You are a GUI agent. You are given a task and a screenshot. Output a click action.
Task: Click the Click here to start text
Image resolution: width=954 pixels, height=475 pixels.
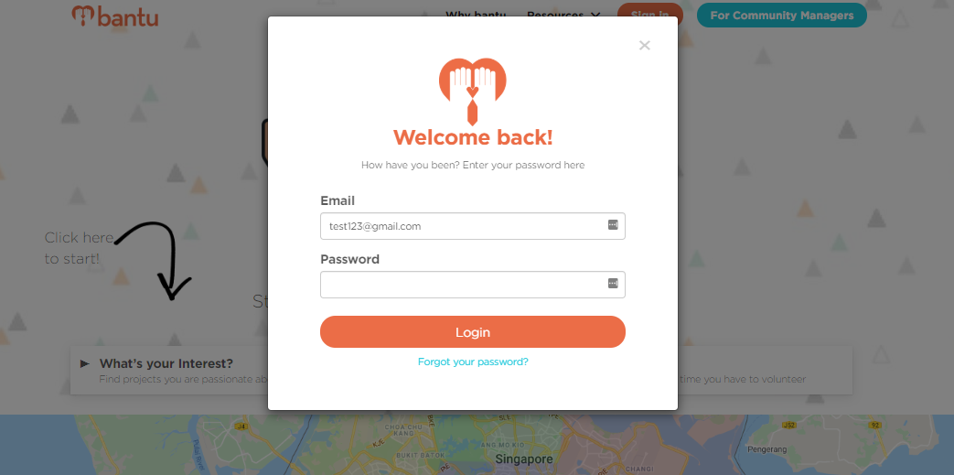(x=79, y=248)
